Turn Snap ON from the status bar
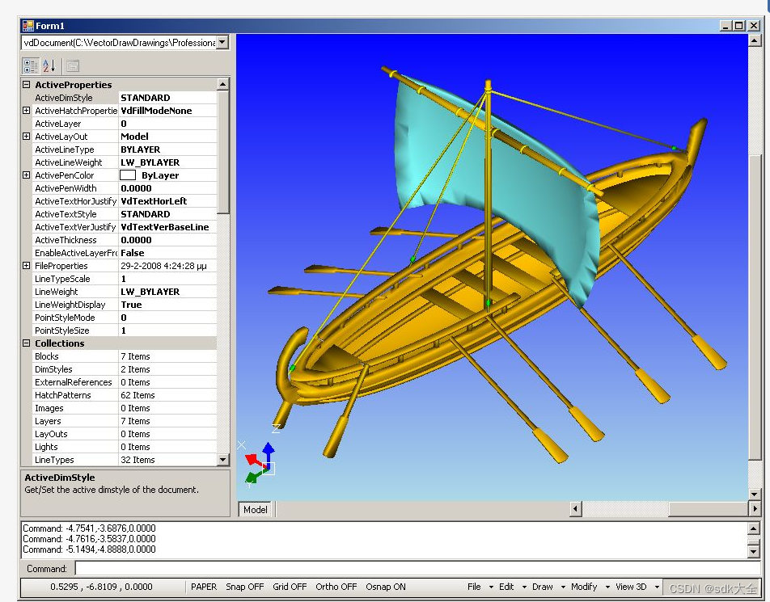This screenshot has width=770, height=602. pos(244,587)
